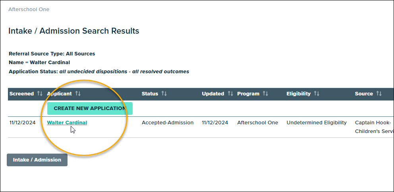
Task: Click the Program column sort icon
Action: (x=265, y=94)
